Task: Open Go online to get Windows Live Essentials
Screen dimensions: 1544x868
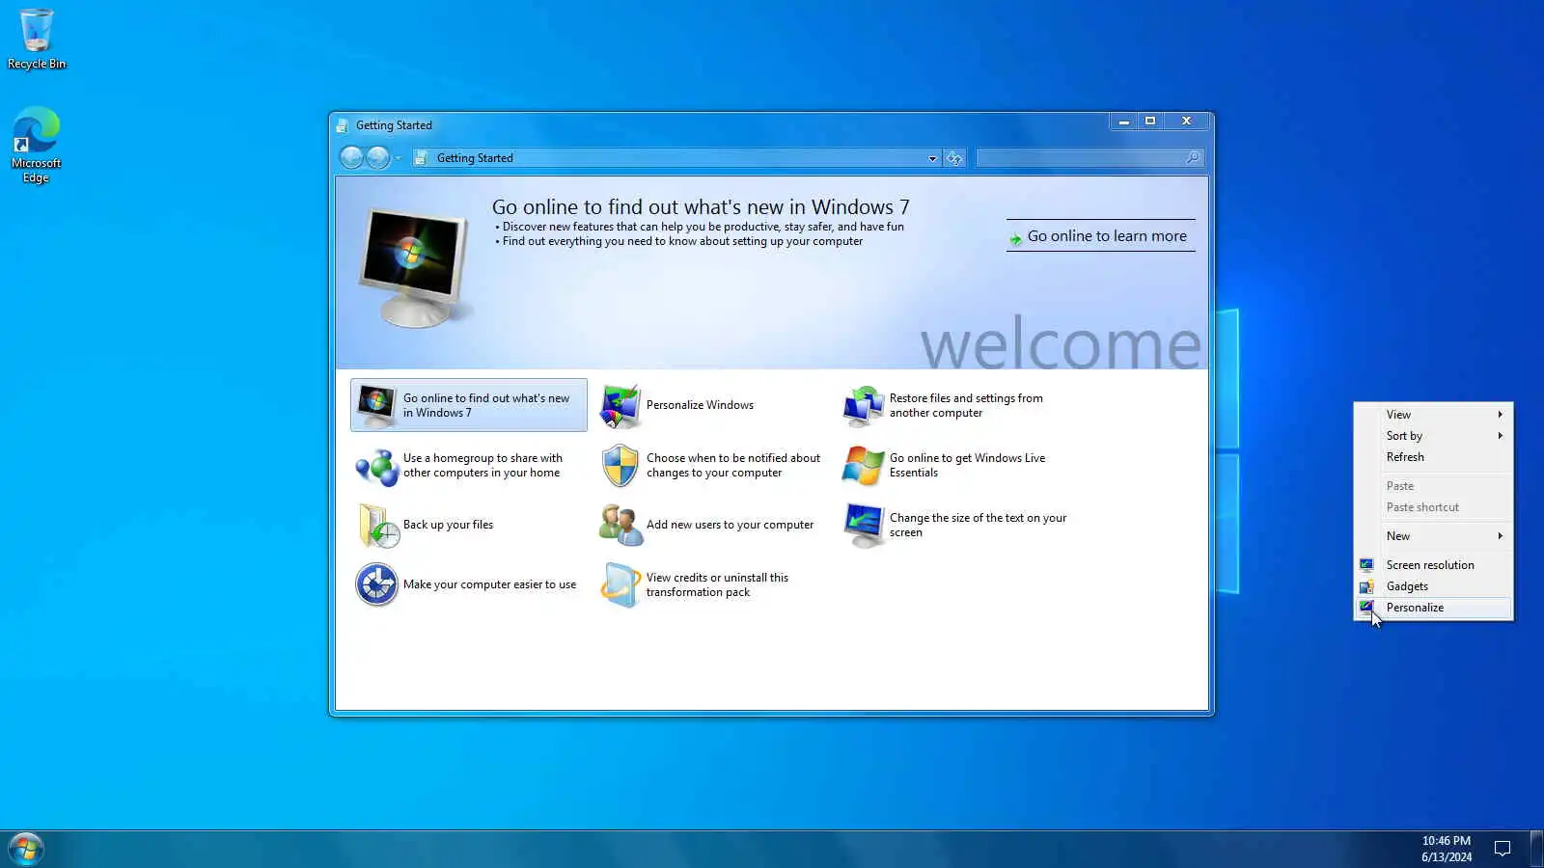Action: [967, 466]
